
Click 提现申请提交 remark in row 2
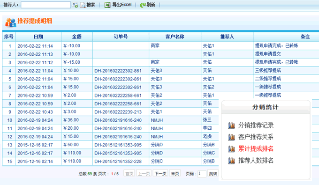[268, 54]
